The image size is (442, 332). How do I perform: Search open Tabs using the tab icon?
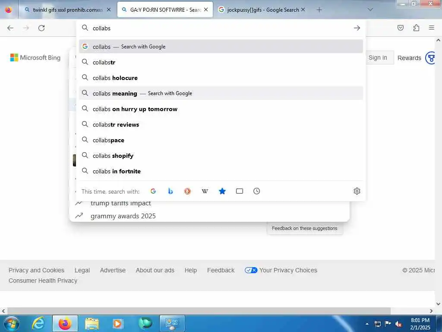(x=239, y=191)
